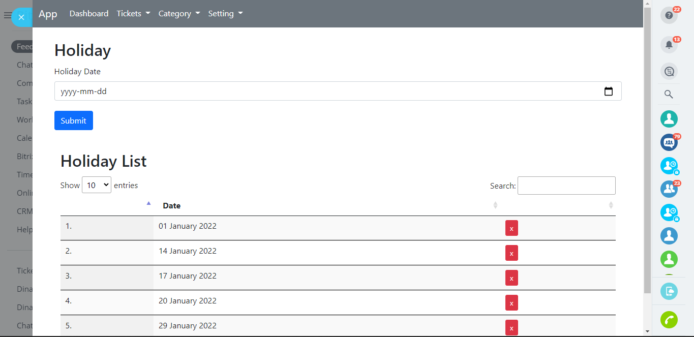Screen dimensions: 694x337
Task: Open the chat bubble icon in right sidebar
Action: pos(669,71)
